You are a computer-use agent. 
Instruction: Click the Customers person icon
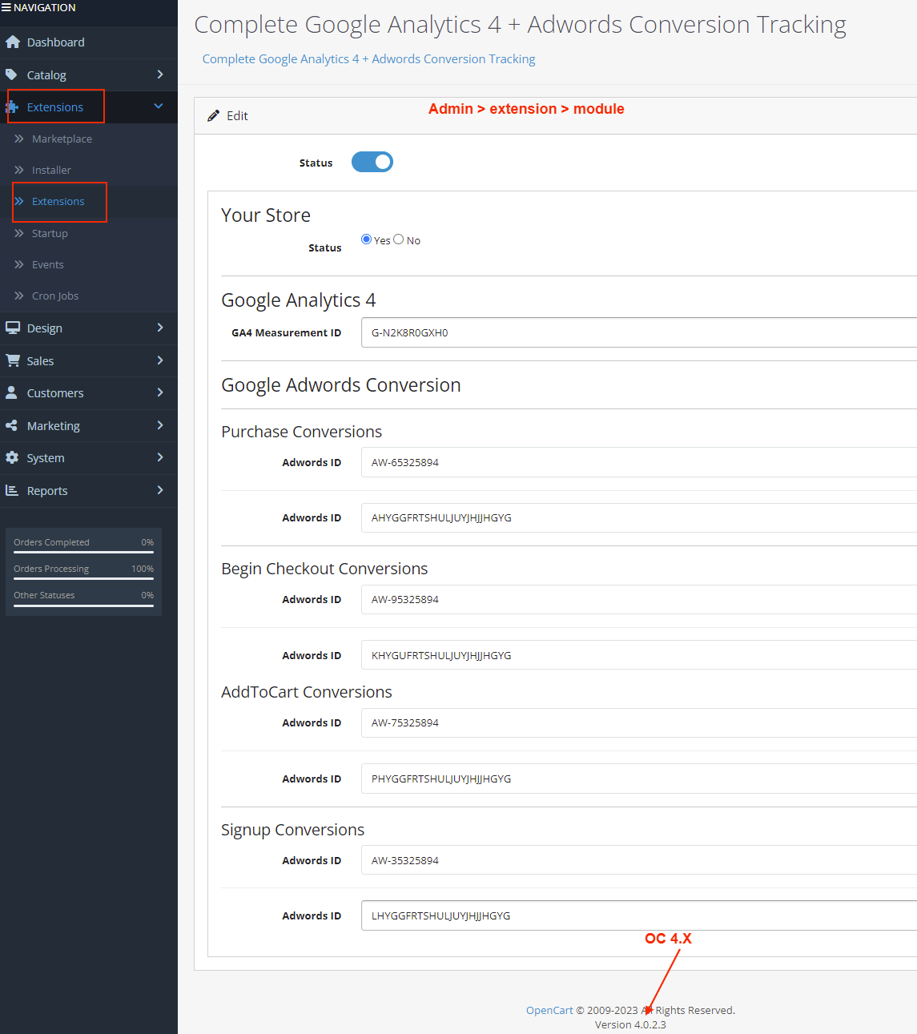coord(12,392)
